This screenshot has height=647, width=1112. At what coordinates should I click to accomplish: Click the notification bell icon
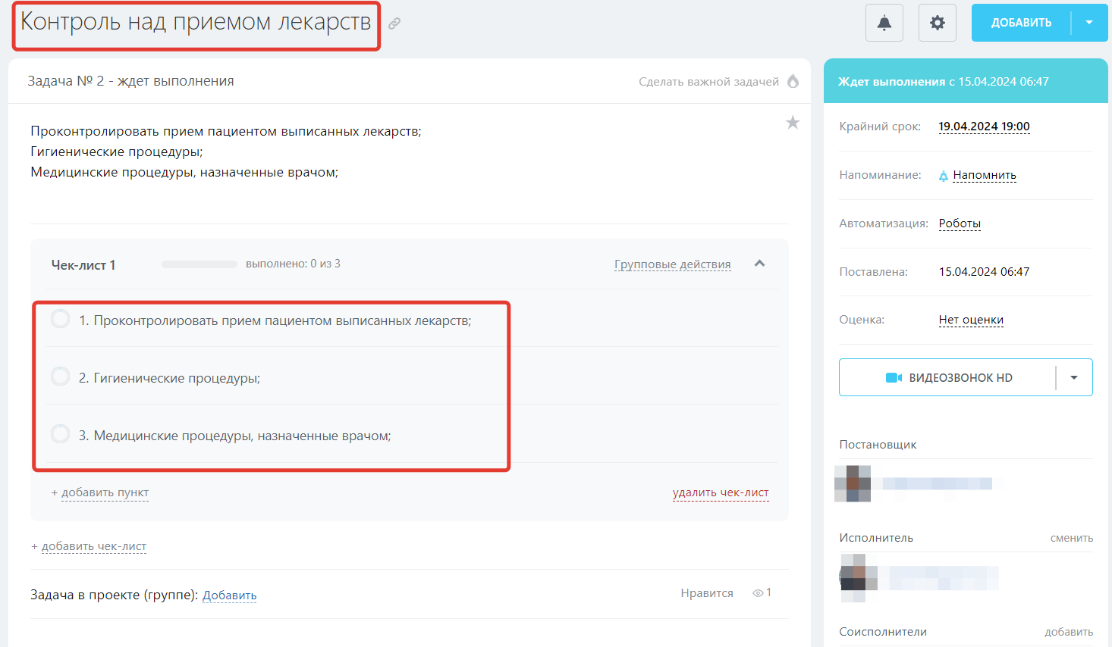click(884, 23)
